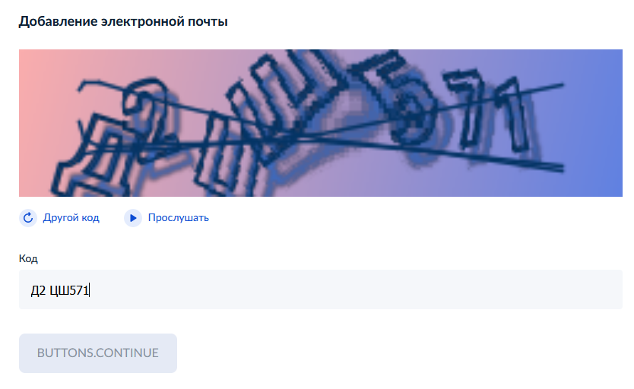Click the word код in refresh link
This screenshot has height=389, width=634.
coord(90,218)
